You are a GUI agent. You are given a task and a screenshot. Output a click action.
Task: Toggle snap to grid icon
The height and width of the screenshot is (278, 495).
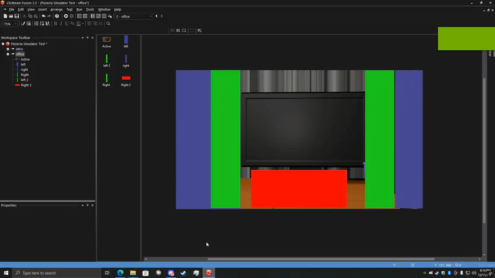click(x=42, y=24)
